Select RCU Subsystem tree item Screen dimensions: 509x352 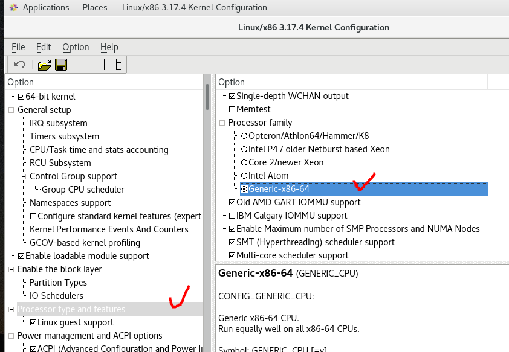[60, 163]
